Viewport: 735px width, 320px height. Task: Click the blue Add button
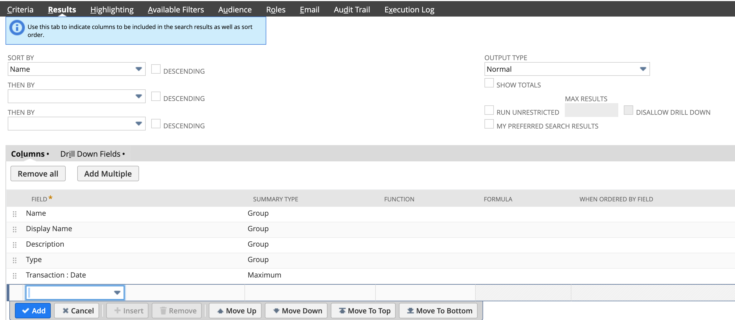coord(33,311)
